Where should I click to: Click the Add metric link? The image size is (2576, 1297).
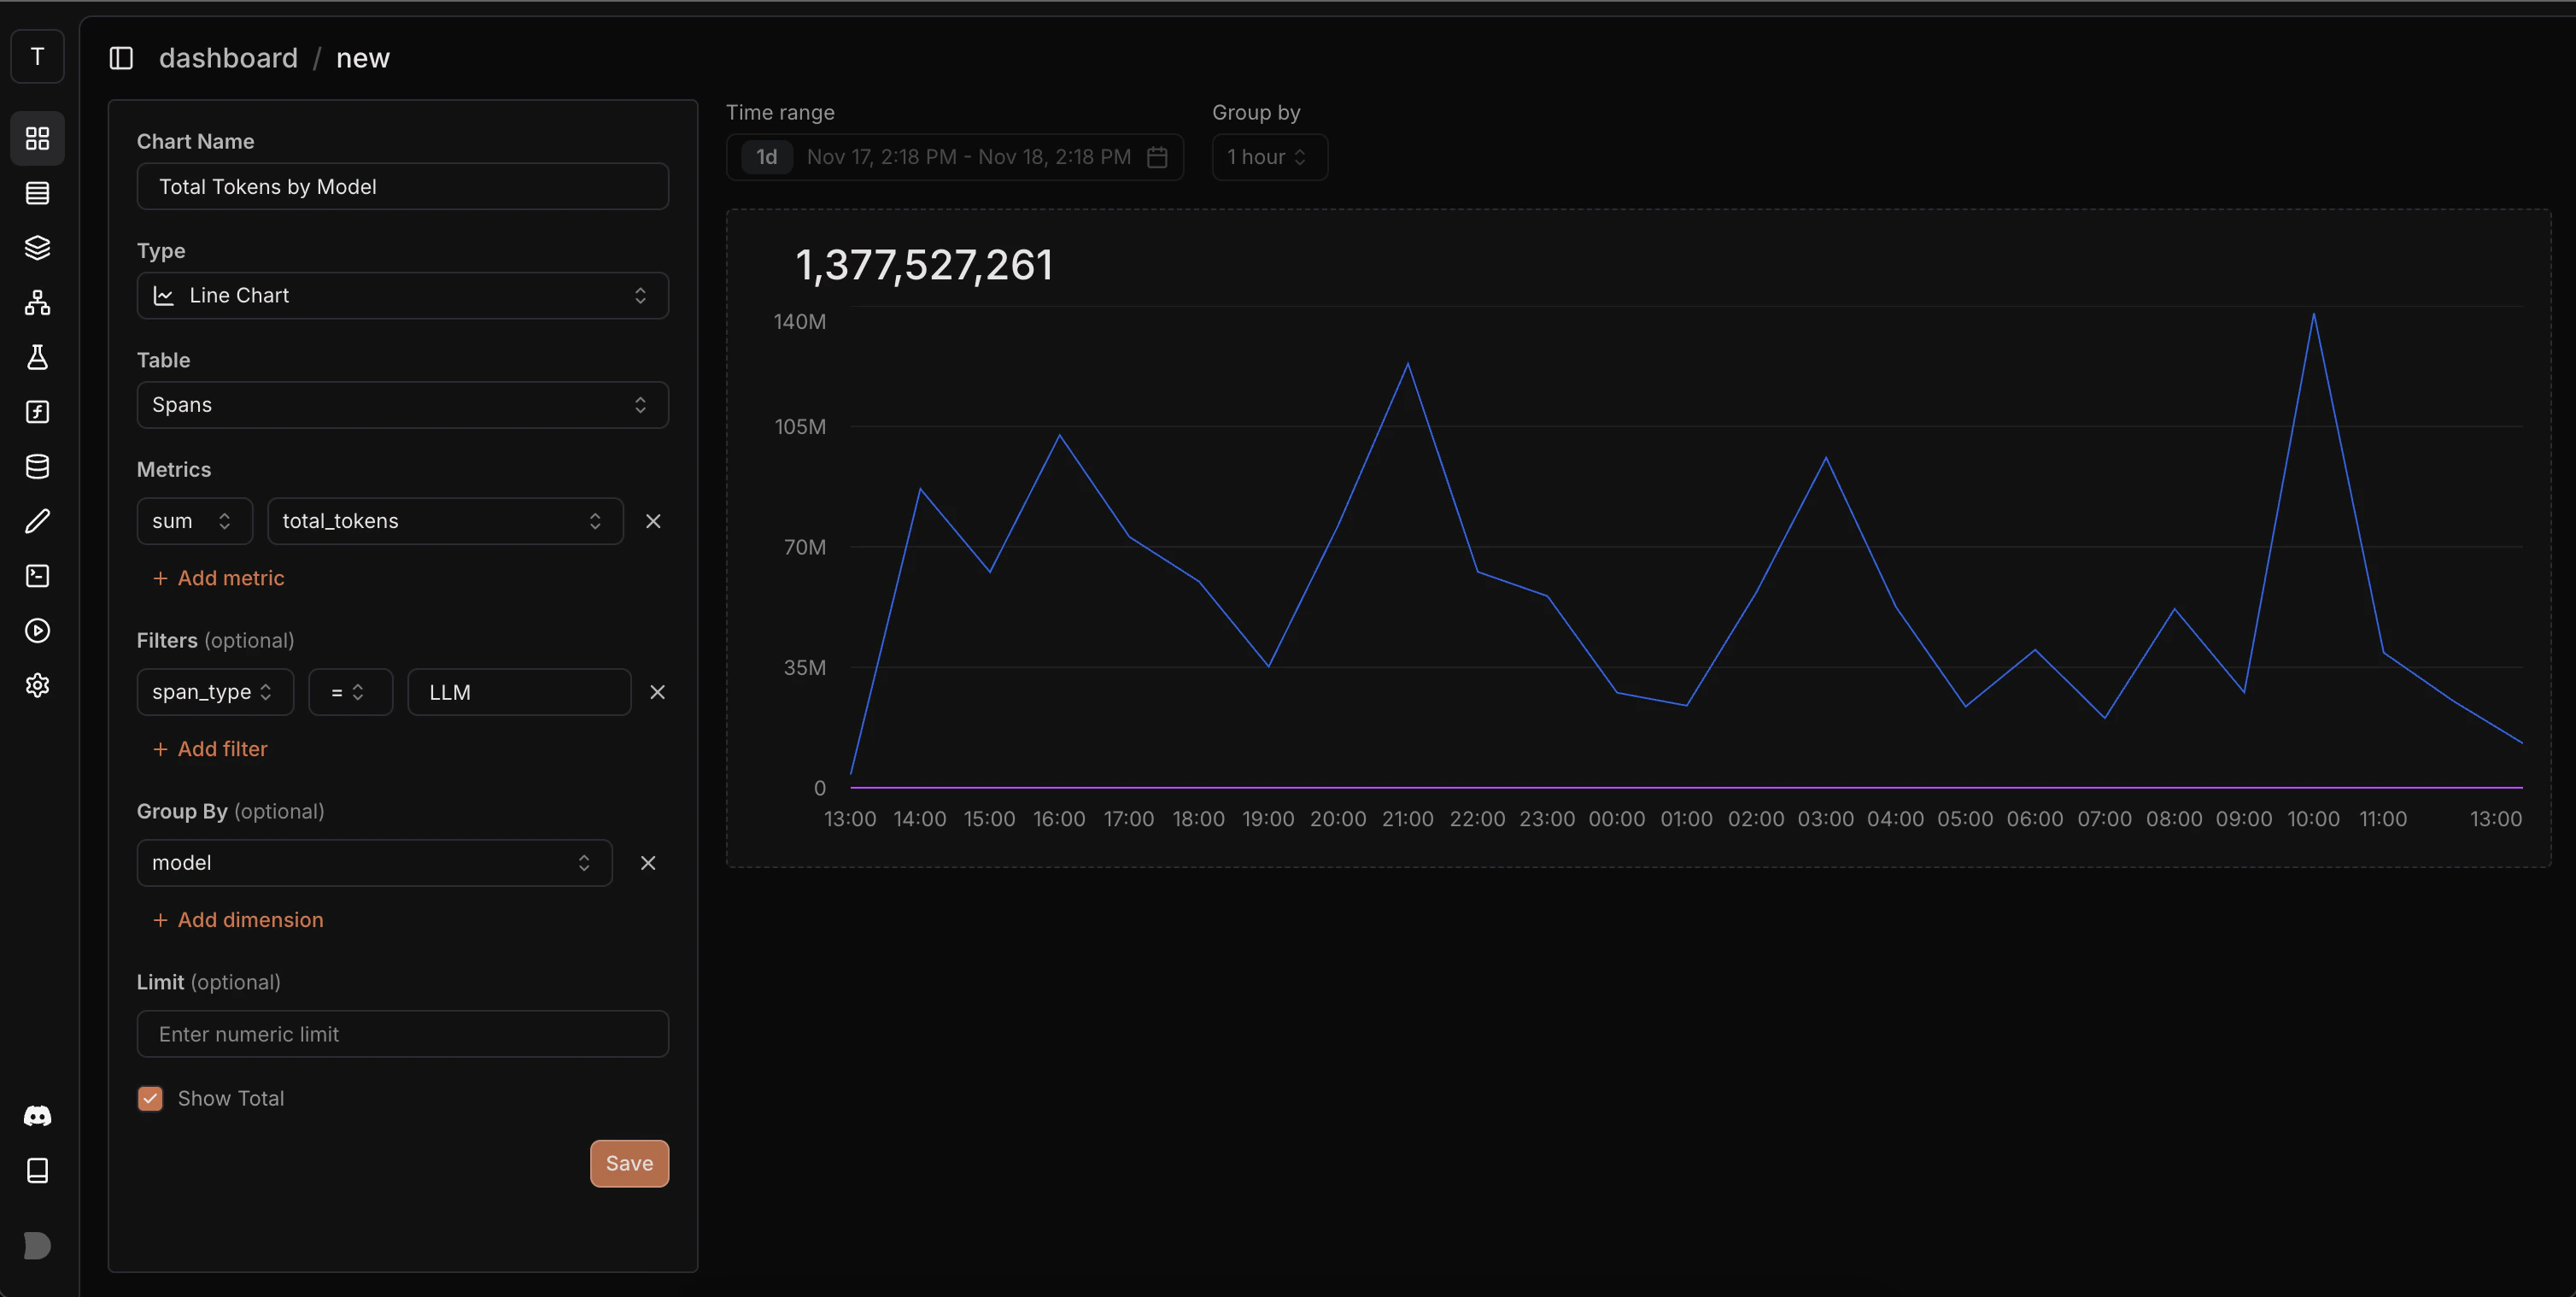coord(219,578)
